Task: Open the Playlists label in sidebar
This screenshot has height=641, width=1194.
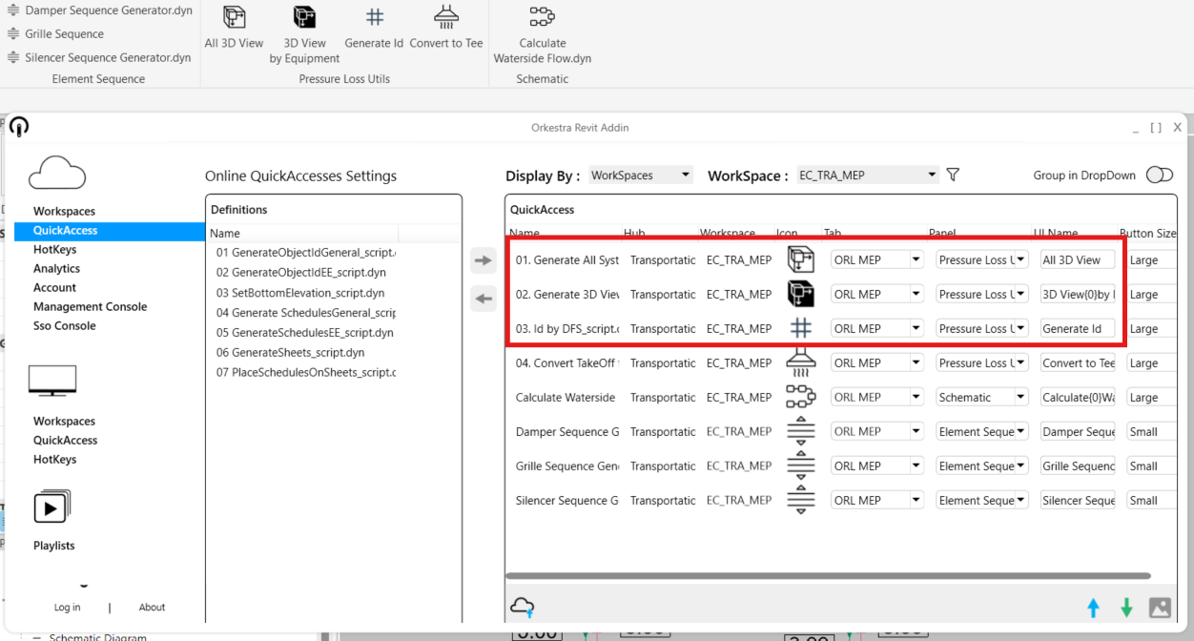Action: click(x=53, y=546)
